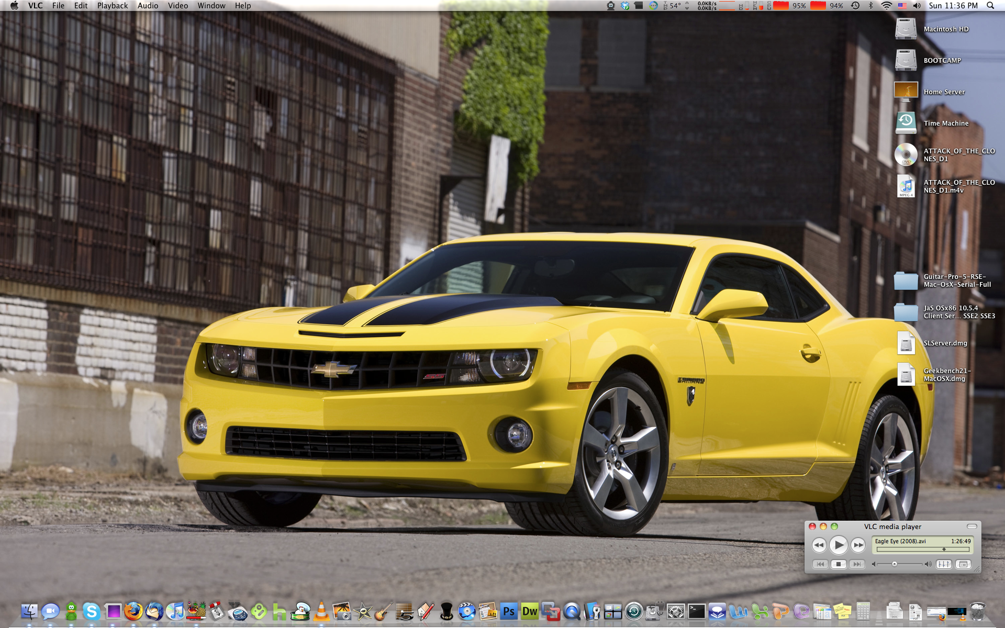Skip to the previous playlist item in VLC
The image size is (1005, 628).
point(820,564)
